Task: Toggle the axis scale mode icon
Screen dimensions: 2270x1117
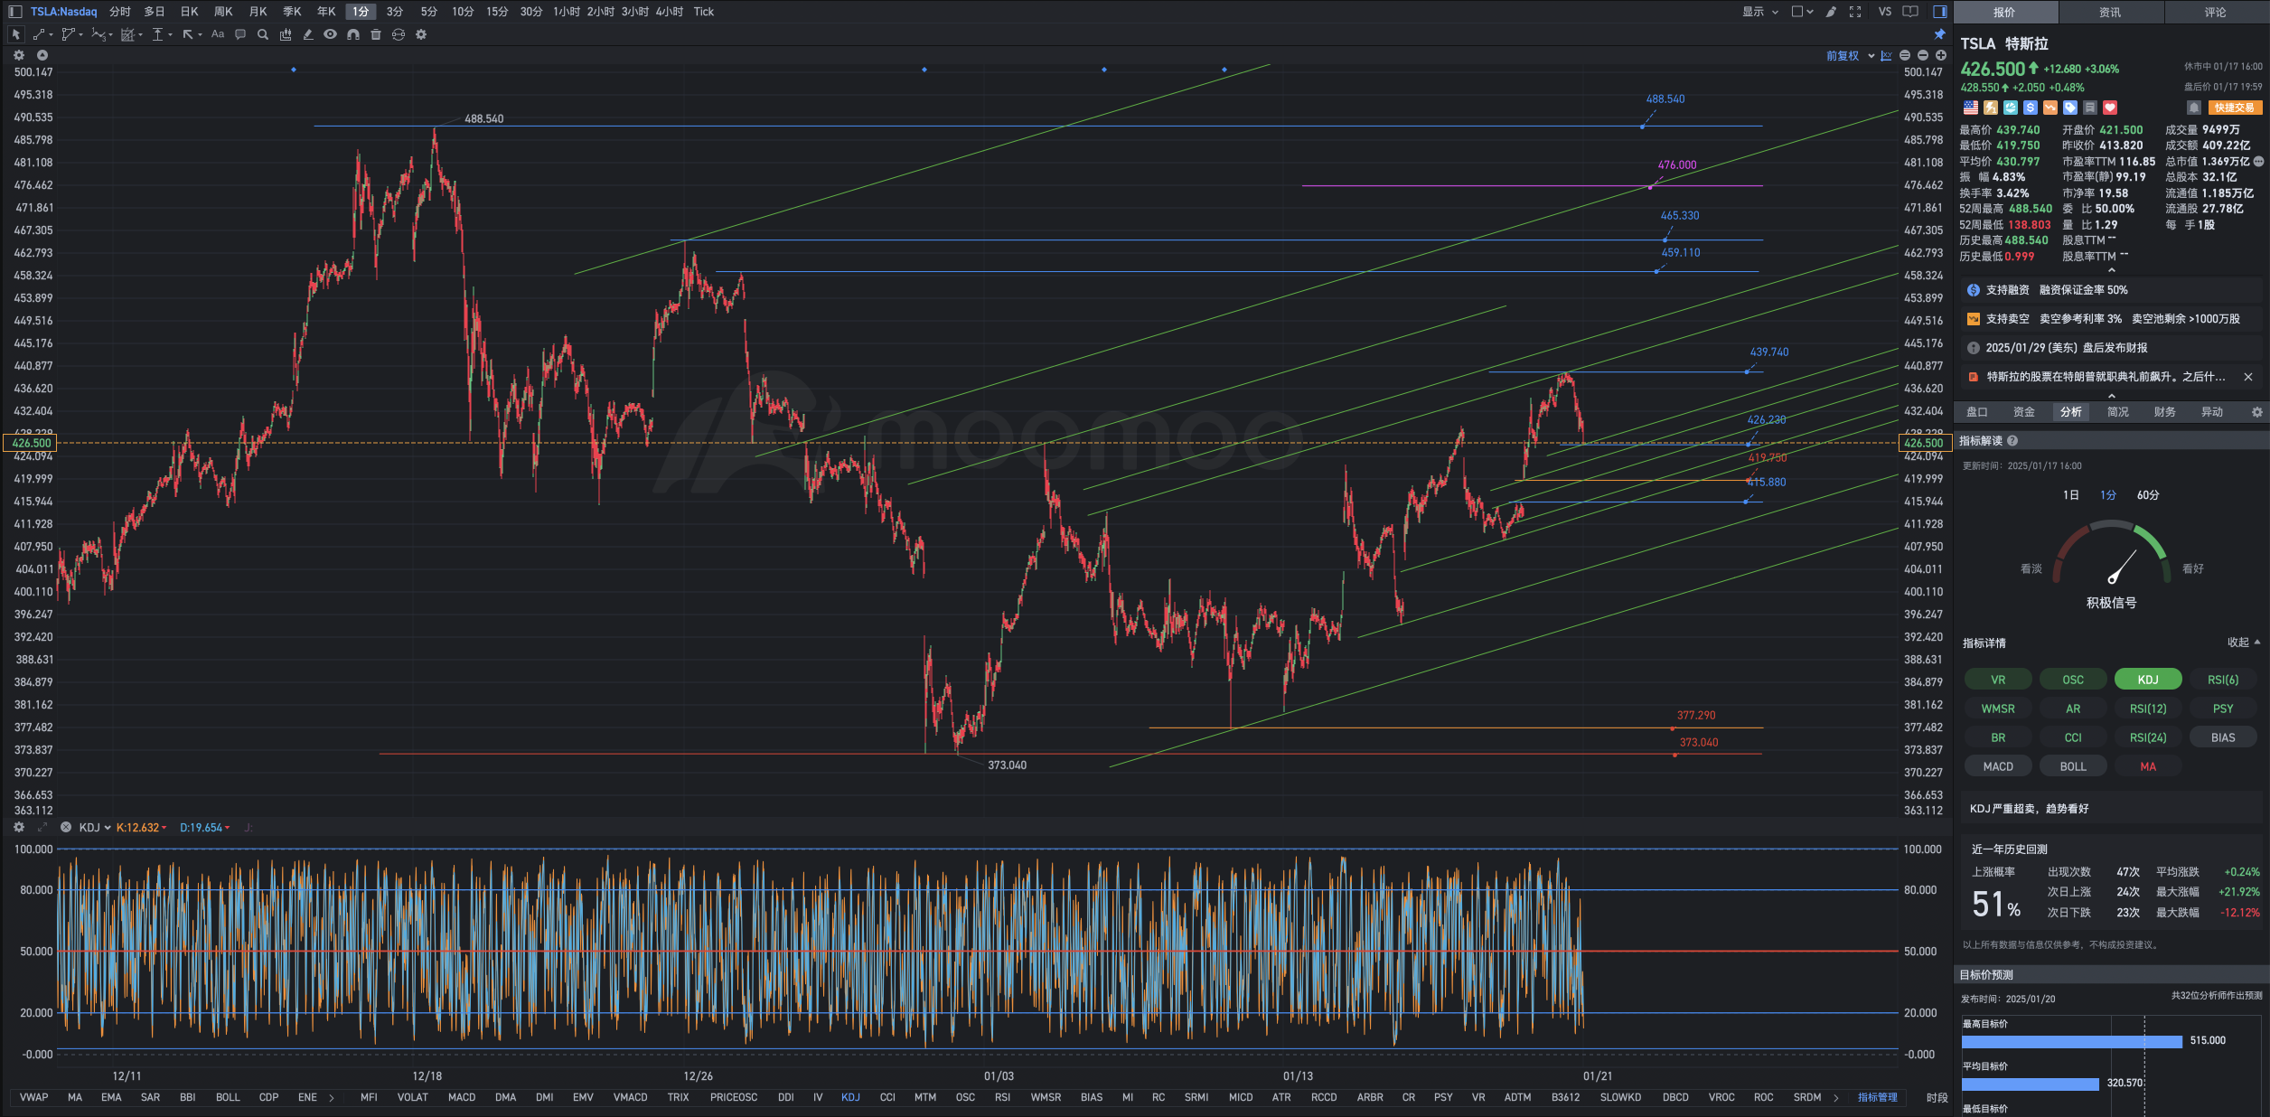Action: [x=1887, y=56]
